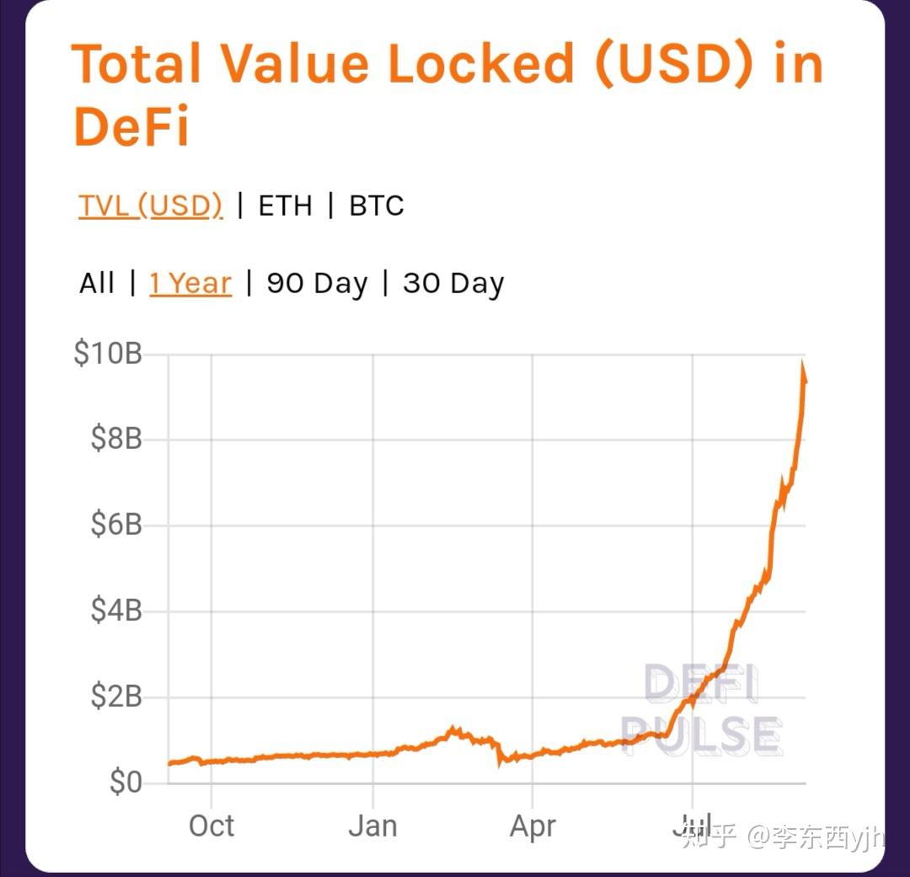The image size is (910, 877).
Task: Click the $10B axis label
Action: [111, 352]
